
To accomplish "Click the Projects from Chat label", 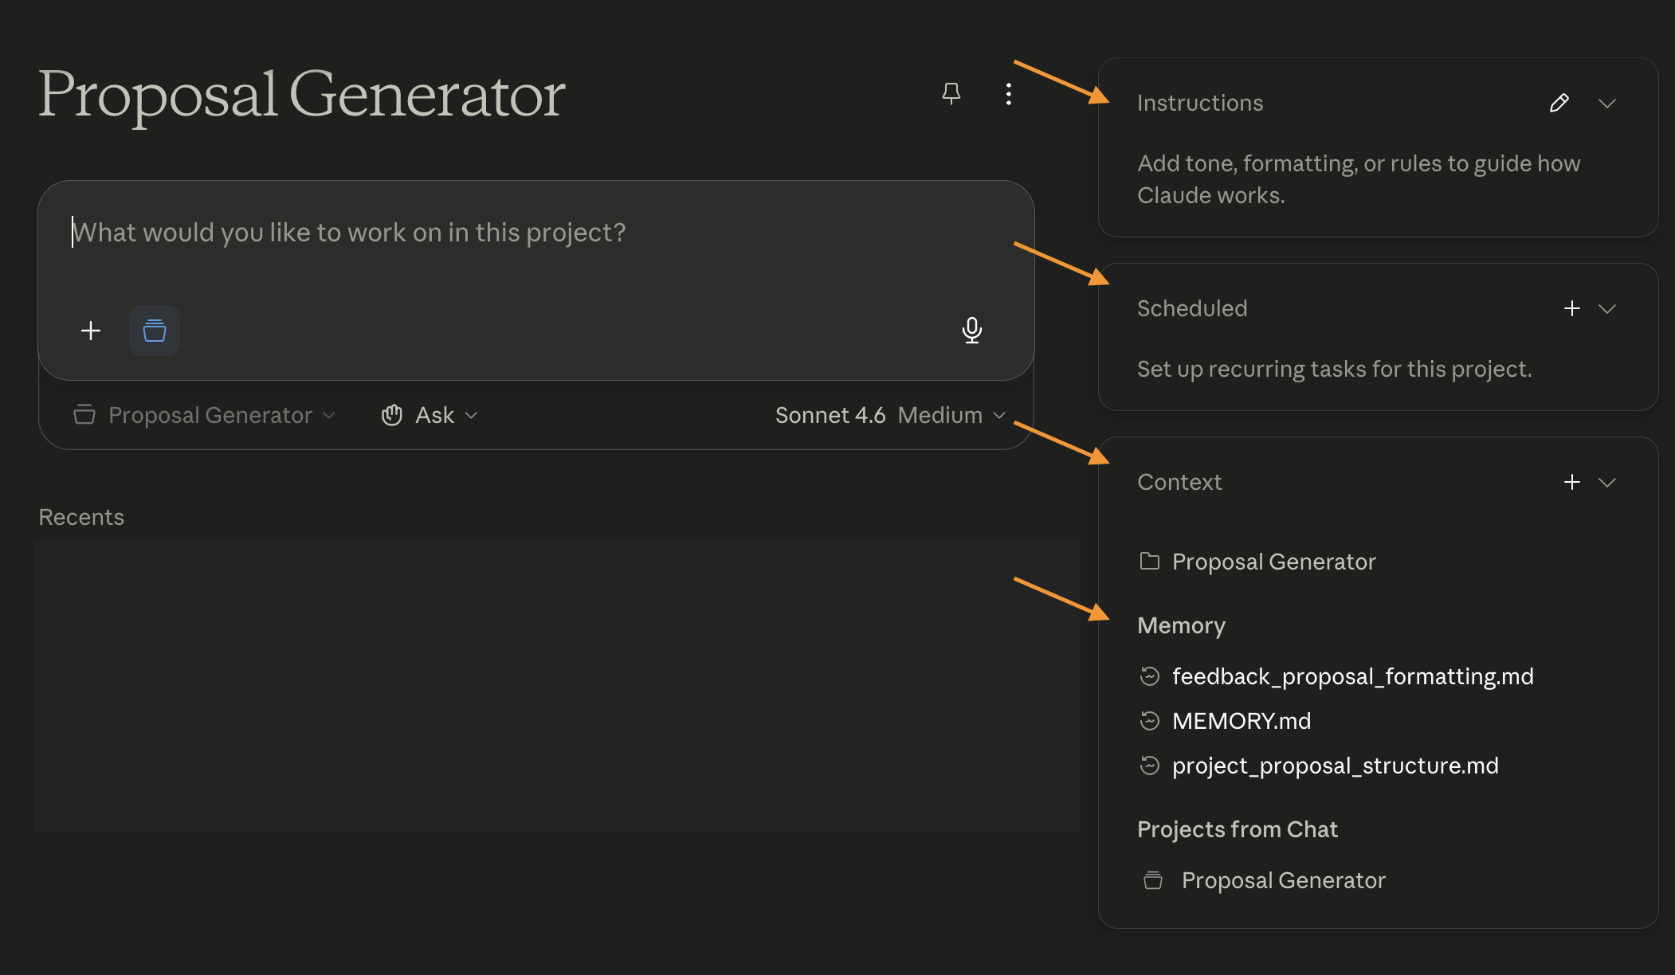I will (x=1238, y=829).
